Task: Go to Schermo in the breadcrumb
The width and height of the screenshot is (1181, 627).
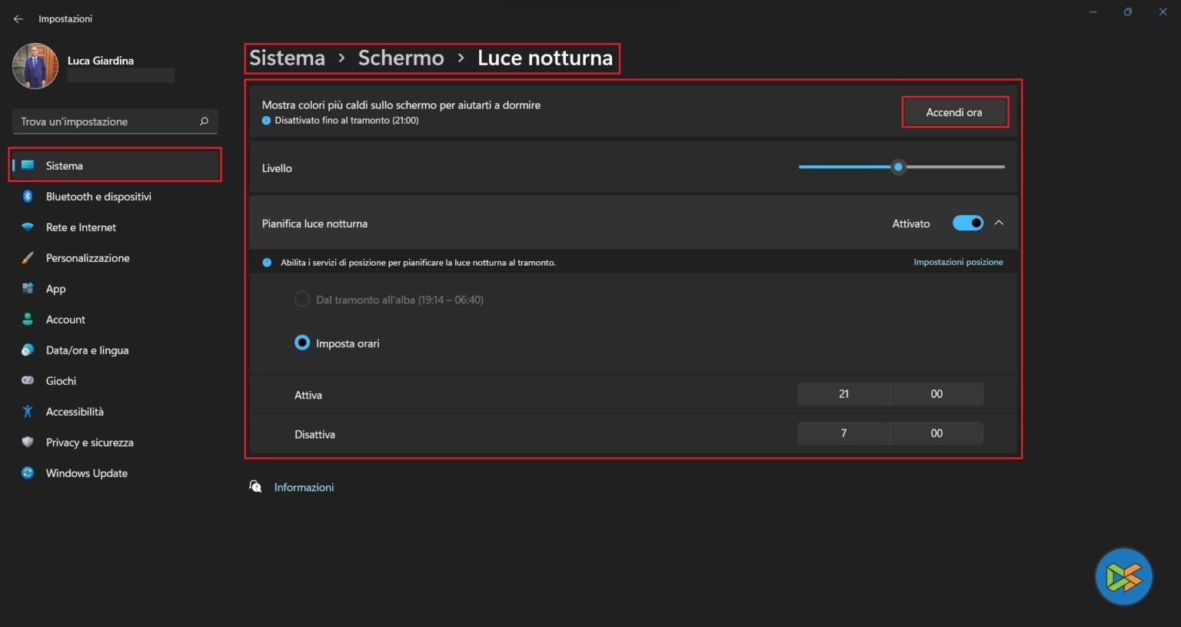Action: click(x=401, y=58)
